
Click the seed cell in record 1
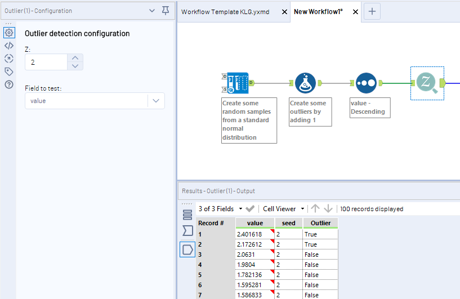coord(289,234)
